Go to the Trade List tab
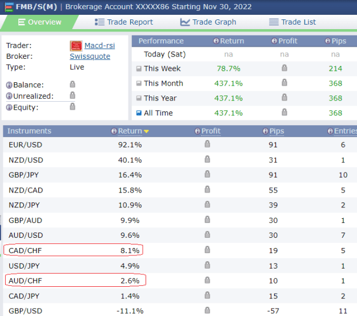The height and width of the screenshot is (316, 357). click(292, 22)
